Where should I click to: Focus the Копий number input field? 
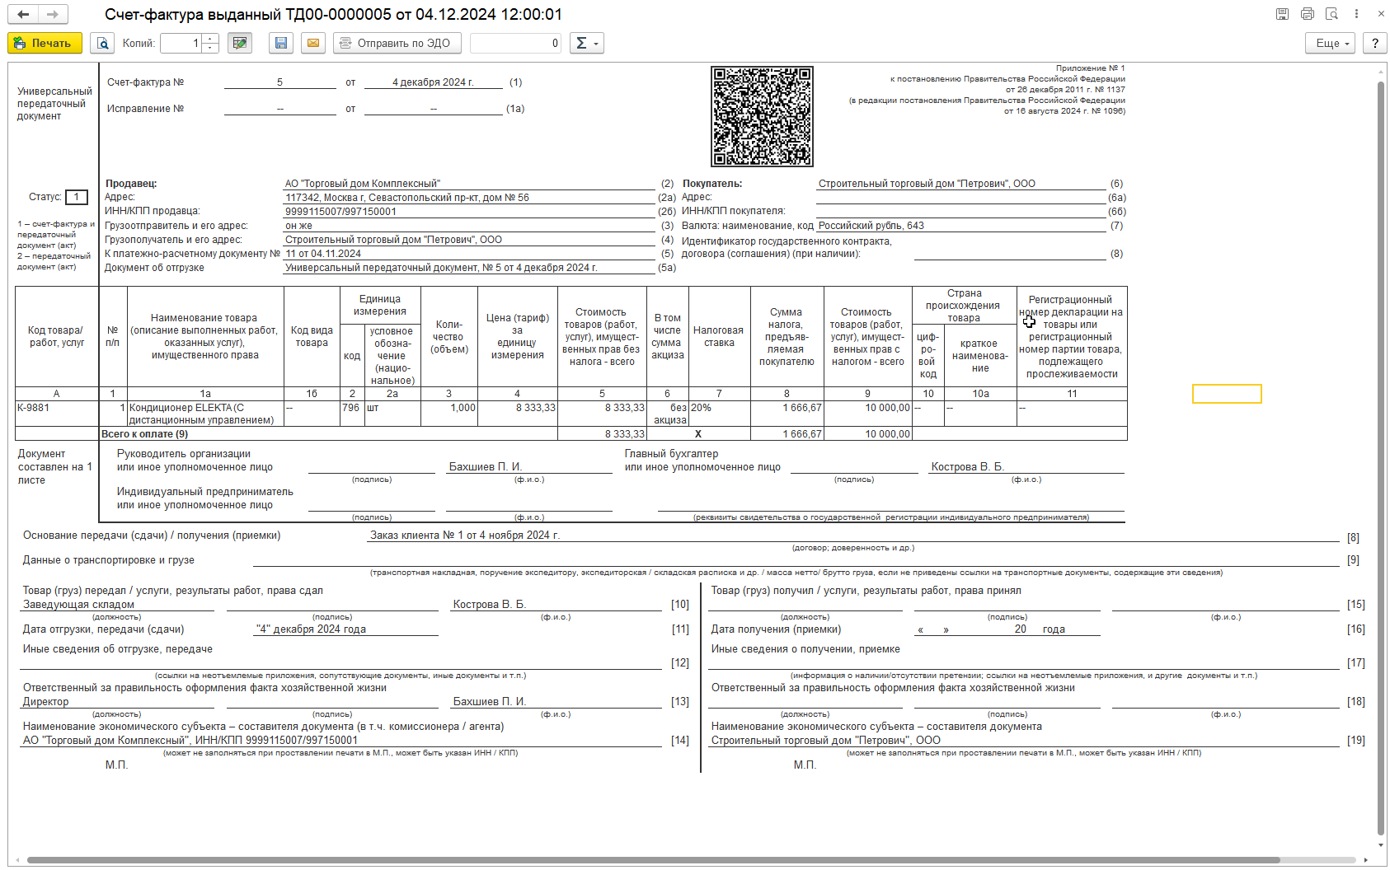pyautogui.click(x=181, y=43)
